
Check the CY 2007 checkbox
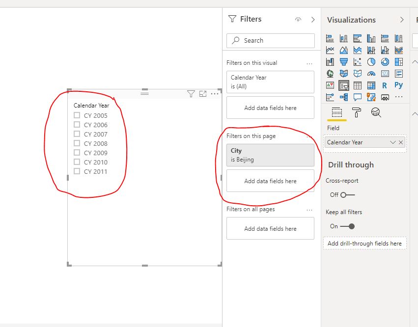click(77, 134)
